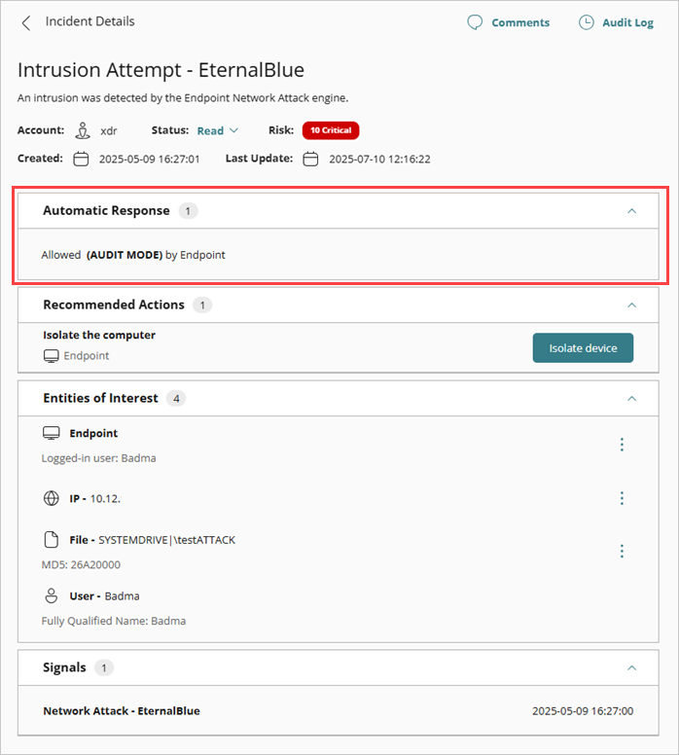
Task: Click the globe icon beside IP entity
Action: (52, 498)
